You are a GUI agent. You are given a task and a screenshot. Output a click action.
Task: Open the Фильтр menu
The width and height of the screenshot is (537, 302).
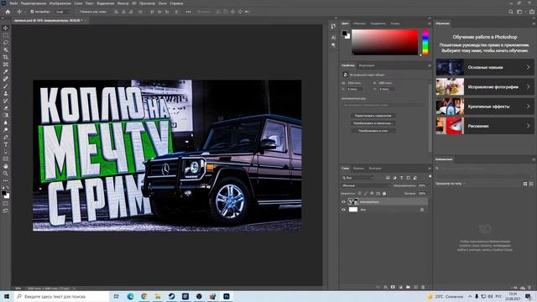[123, 3]
